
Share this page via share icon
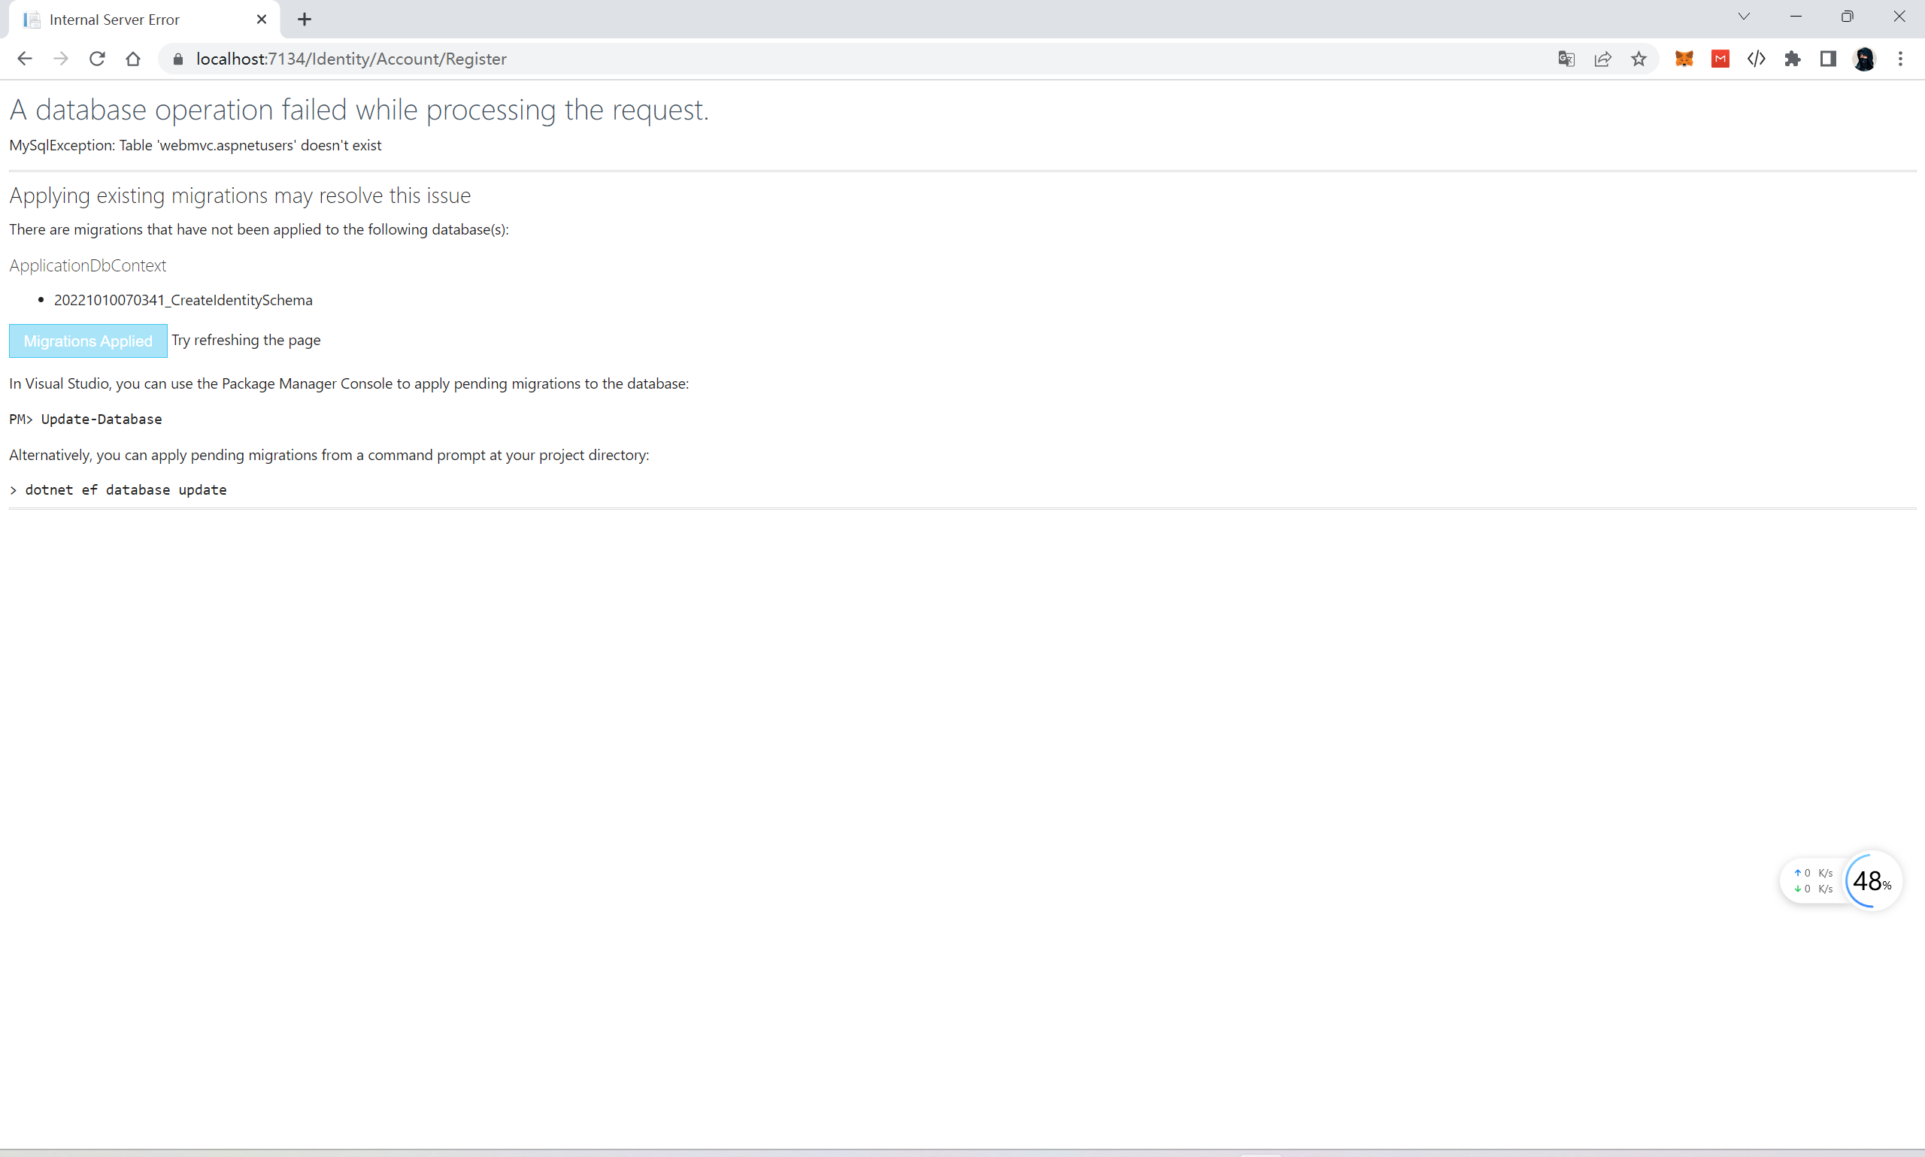[x=1602, y=59]
